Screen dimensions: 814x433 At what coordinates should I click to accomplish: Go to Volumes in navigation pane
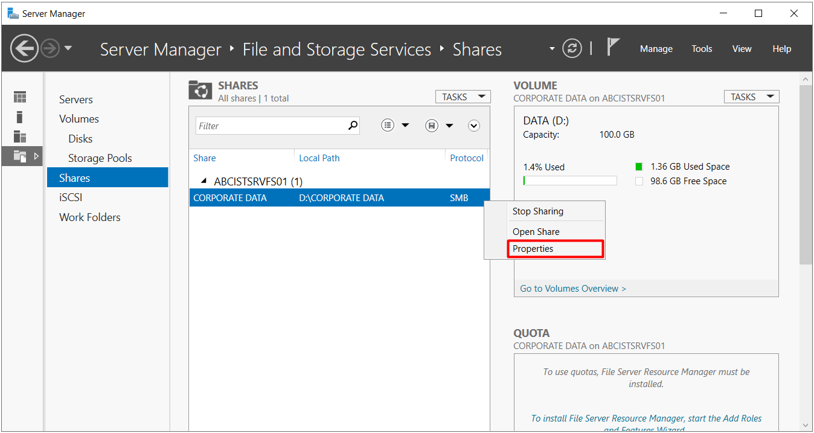tap(79, 119)
